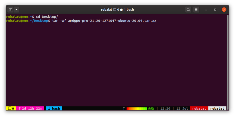Select the yellow session 0 indicator

(11, 108)
